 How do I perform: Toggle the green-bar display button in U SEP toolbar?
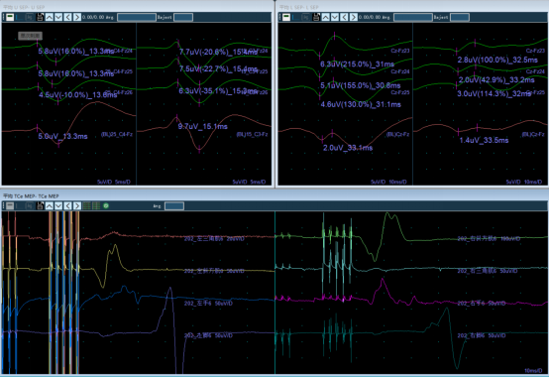pyautogui.click(x=10, y=17)
